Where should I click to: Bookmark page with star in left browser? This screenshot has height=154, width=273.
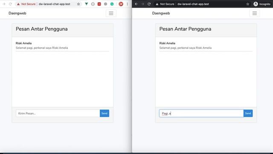pos(78,4)
